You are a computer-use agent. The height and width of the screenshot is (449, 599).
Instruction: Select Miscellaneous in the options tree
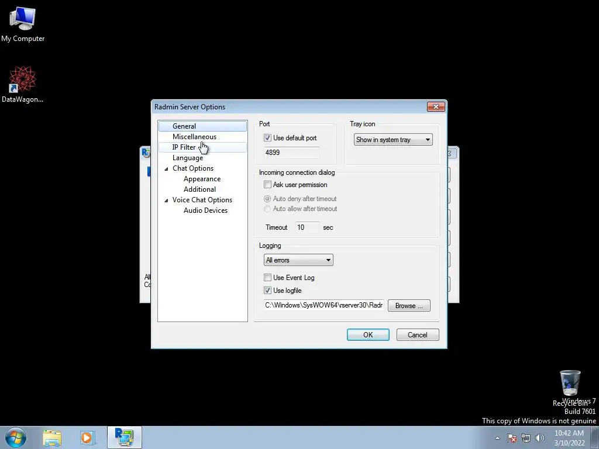[x=194, y=137]
